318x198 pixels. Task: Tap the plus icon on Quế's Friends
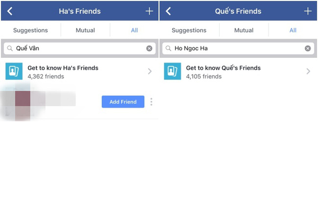click(308, 11)
